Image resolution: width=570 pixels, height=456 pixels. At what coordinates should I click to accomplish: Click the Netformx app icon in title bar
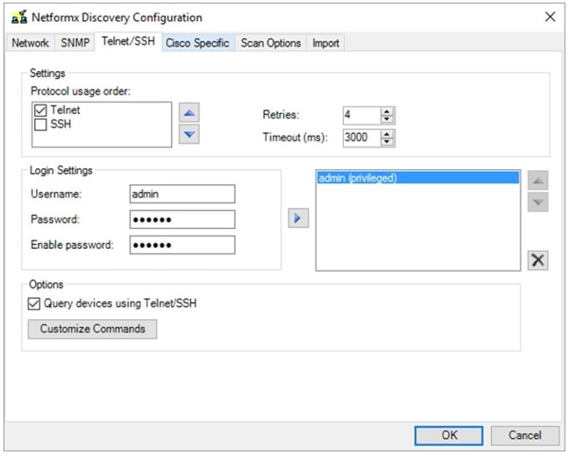[19, 17]
